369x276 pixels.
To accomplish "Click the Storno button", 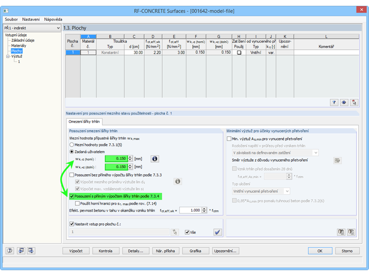I will (347, 251).
